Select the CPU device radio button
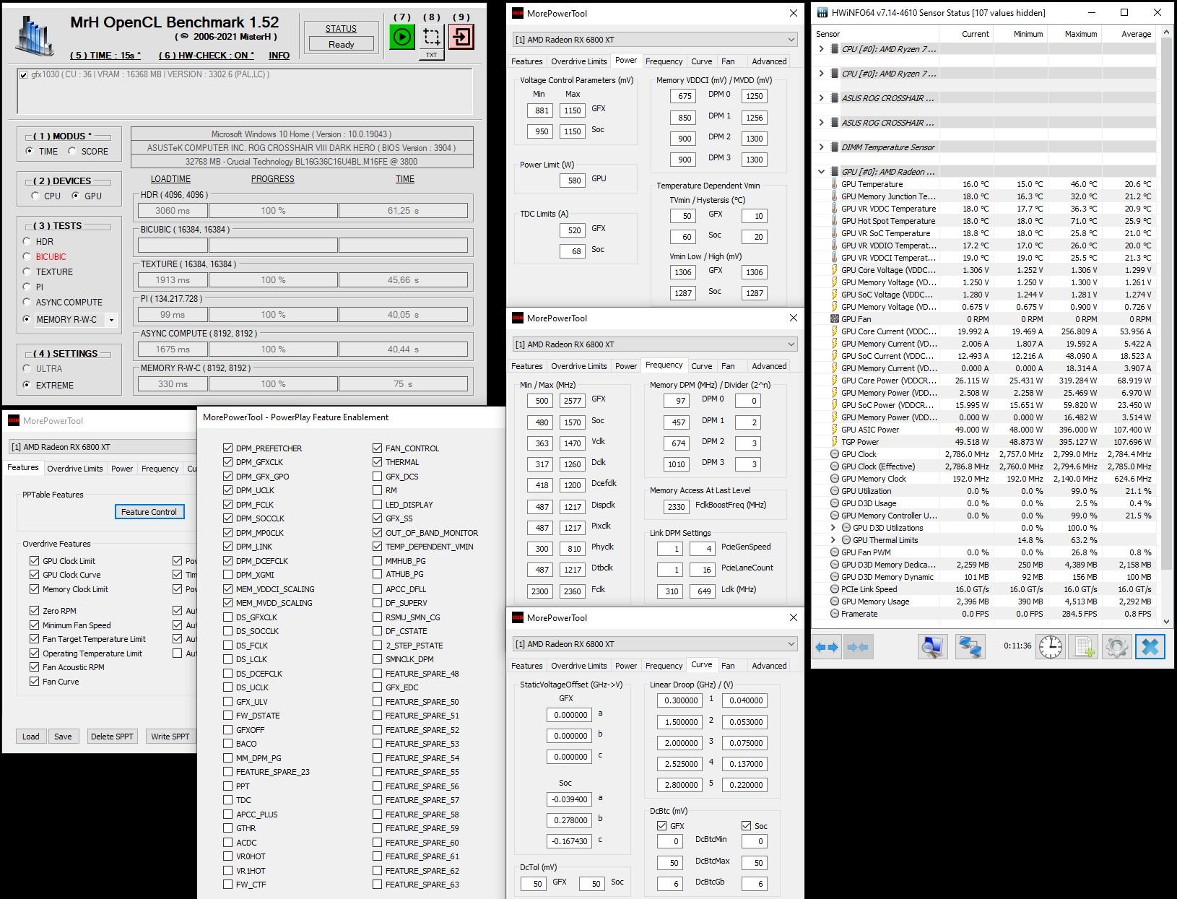This screenshot has height=899, width=1177. click(35, 196)
